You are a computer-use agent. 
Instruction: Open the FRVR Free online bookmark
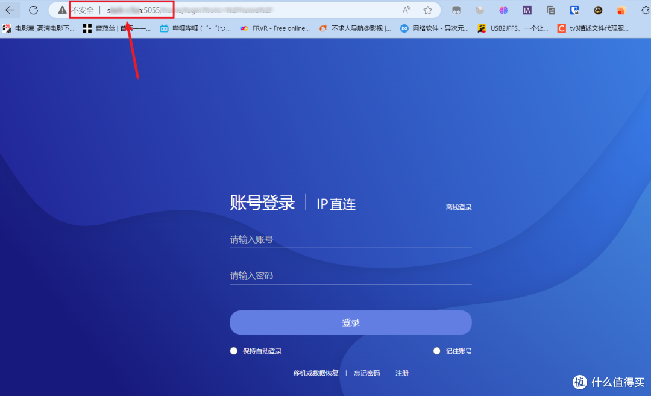click(275, 28)
